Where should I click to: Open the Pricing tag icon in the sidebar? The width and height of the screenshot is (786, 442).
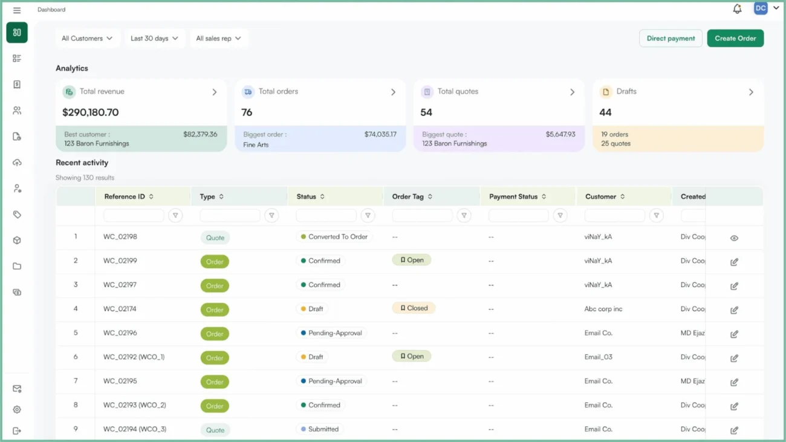point(16,214)
